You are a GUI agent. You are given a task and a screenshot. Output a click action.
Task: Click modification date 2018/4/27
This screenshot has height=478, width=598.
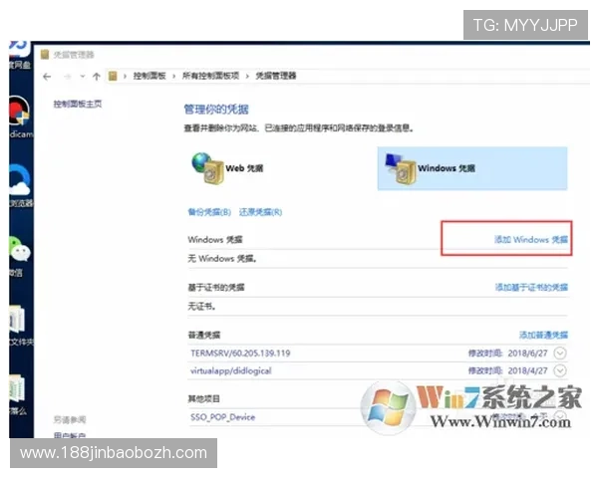pos(527,370)
